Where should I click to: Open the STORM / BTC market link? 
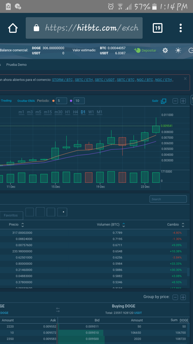(x=62, y=80)
